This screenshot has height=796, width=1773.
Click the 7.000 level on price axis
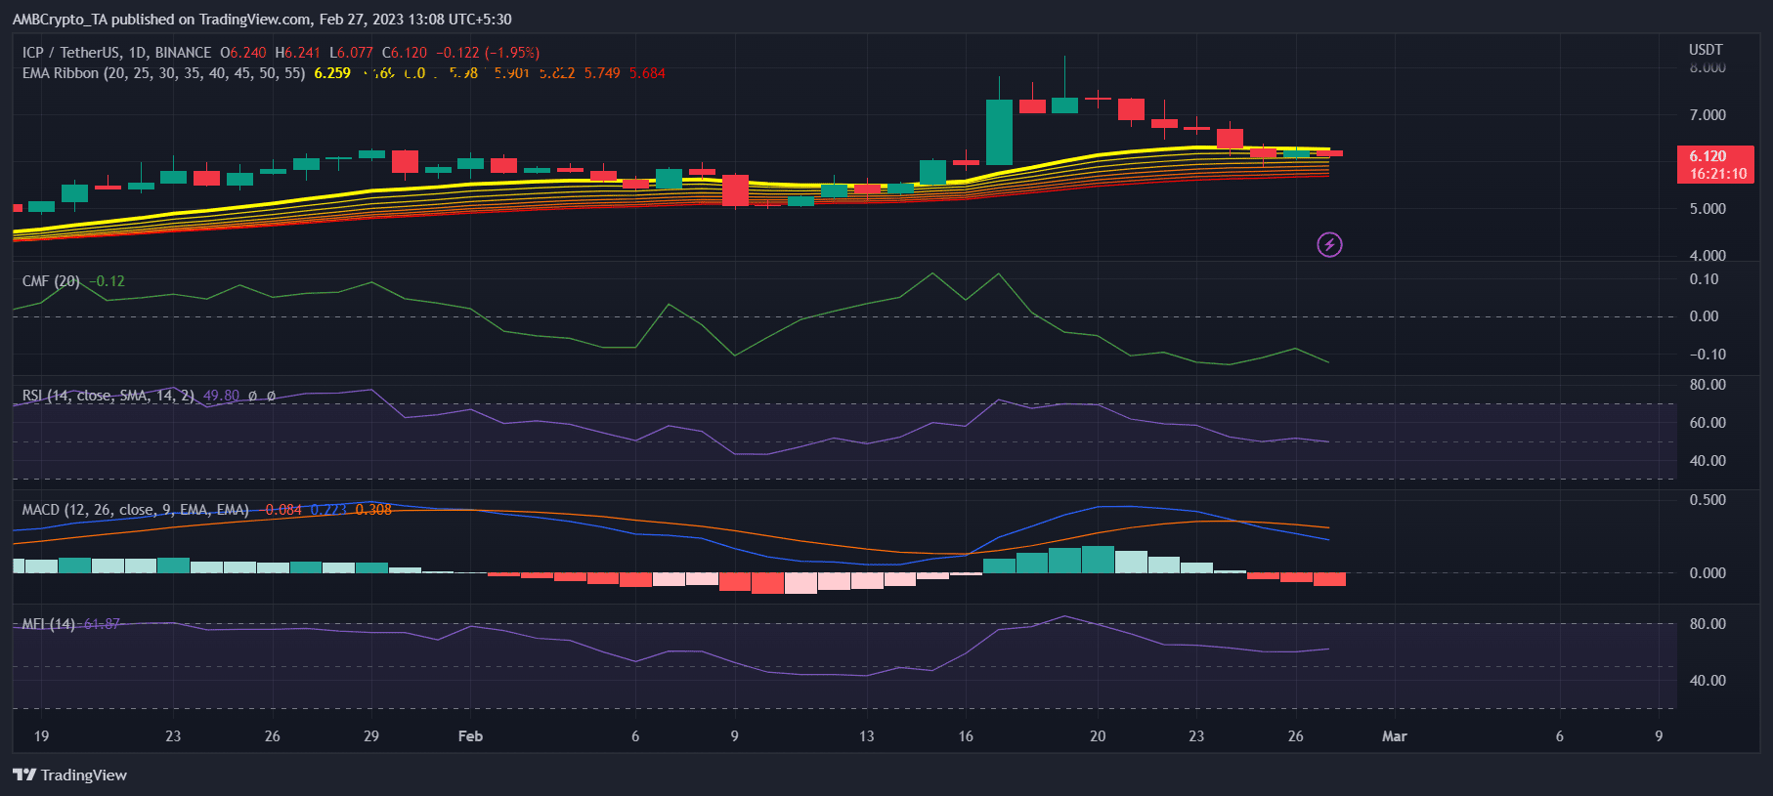(1708, 115)
